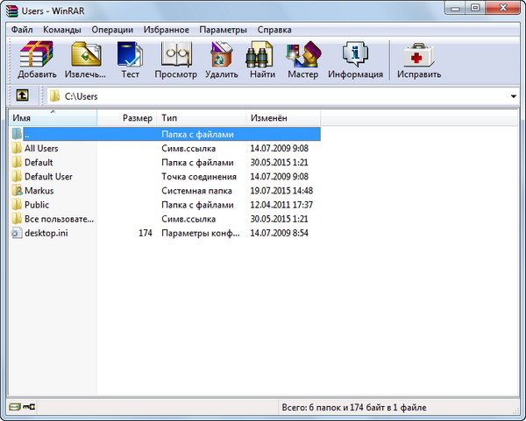
Task: Click the drive icon in status bar
Action: [x=13, y=407]
